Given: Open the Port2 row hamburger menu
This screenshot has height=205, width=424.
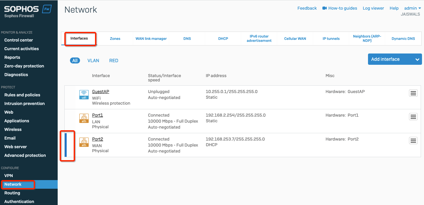Looking at the screenshot, I should [413, 141].
